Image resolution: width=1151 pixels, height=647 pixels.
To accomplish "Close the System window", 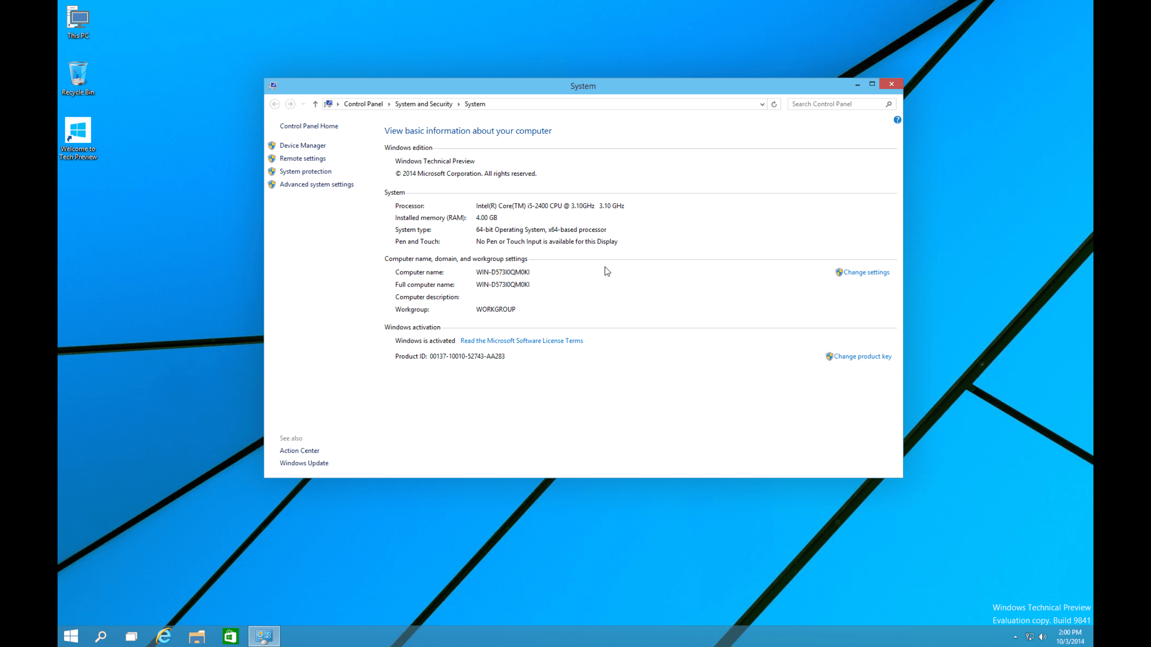I will 892,84.
